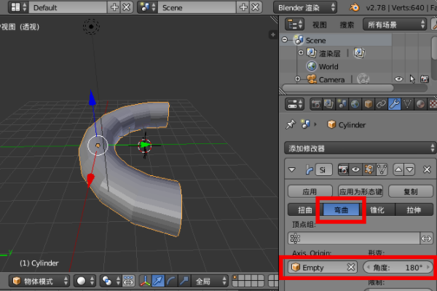Expand the Camera tree node

tap(298, 79)
